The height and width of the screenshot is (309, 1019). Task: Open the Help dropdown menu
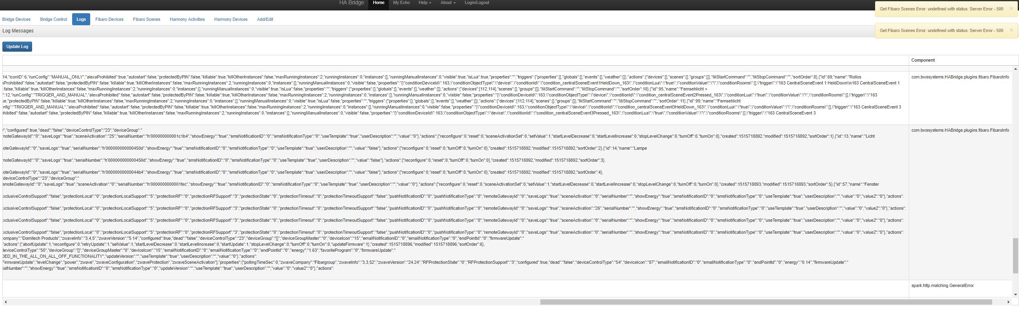click(x=425, y=3)
